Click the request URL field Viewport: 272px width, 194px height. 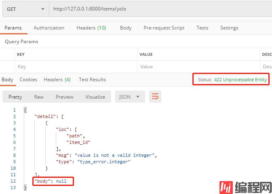tap(162, 9)
